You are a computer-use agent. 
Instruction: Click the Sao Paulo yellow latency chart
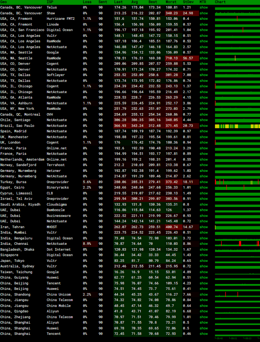237,126
